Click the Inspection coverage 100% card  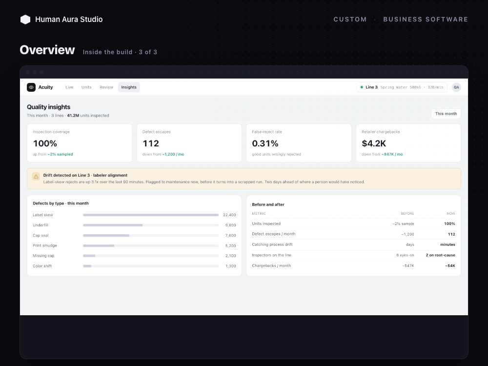[80, 143]
